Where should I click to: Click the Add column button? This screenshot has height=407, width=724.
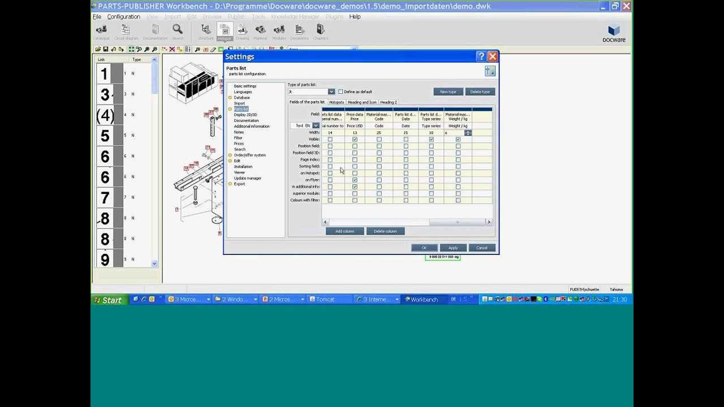pyautogui.click(x=344, y=231)
